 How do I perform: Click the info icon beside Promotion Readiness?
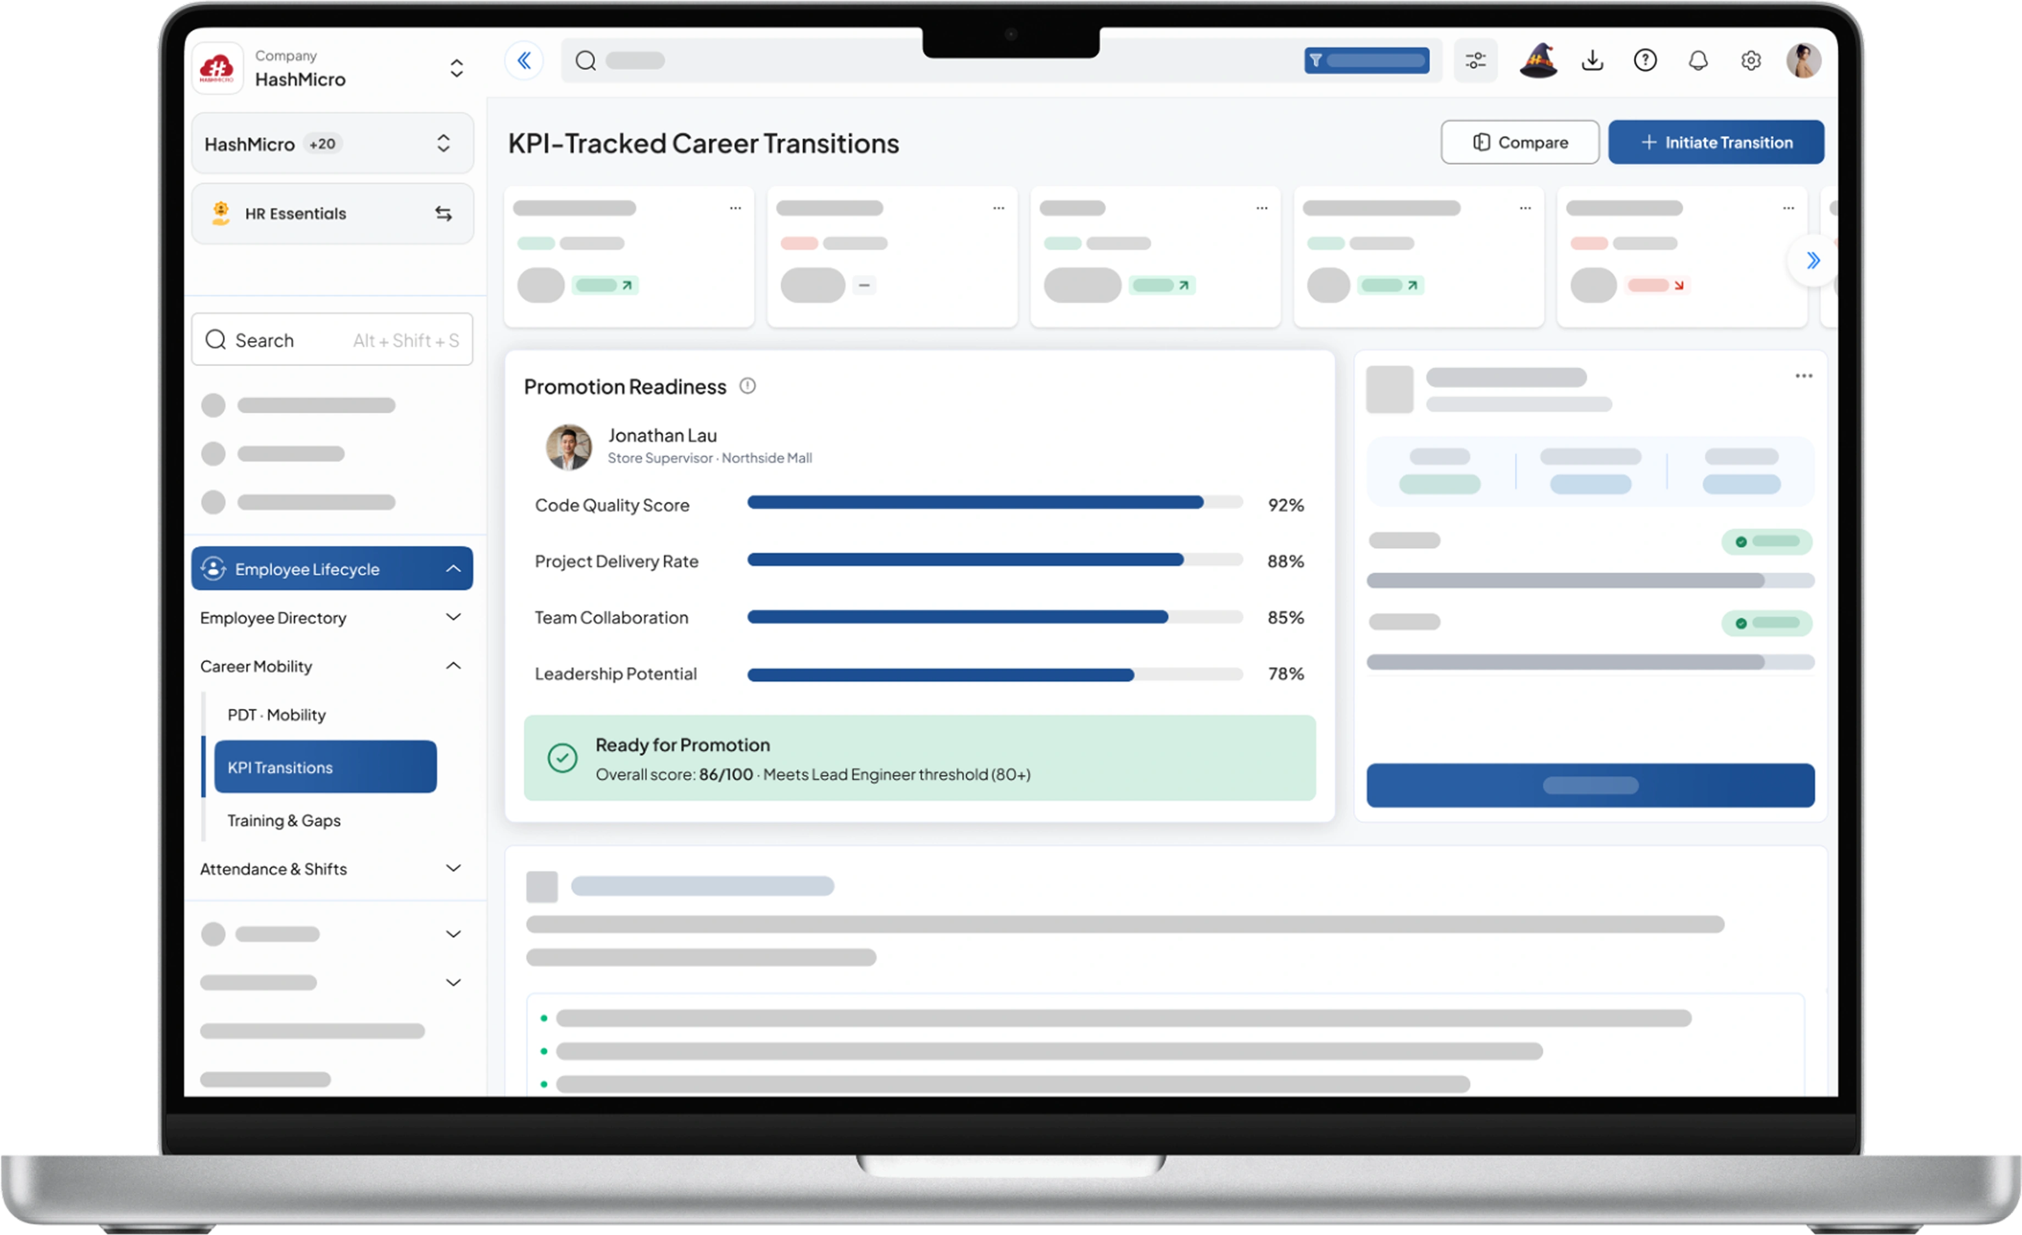pyautogui.click(x=748, y=386)
